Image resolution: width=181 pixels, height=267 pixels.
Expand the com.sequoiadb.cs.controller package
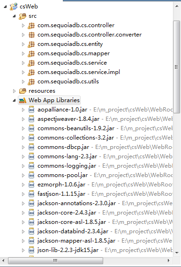coord(23,26)
